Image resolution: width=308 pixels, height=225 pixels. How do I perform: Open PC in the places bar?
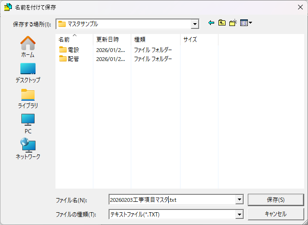point(28,124)
